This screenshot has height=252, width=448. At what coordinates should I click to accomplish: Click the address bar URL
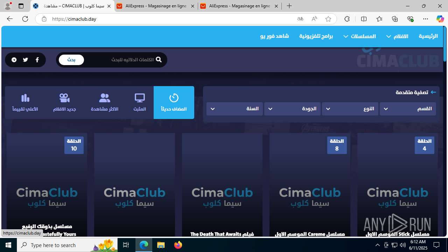pyautogui.click(x=74, y=19)
